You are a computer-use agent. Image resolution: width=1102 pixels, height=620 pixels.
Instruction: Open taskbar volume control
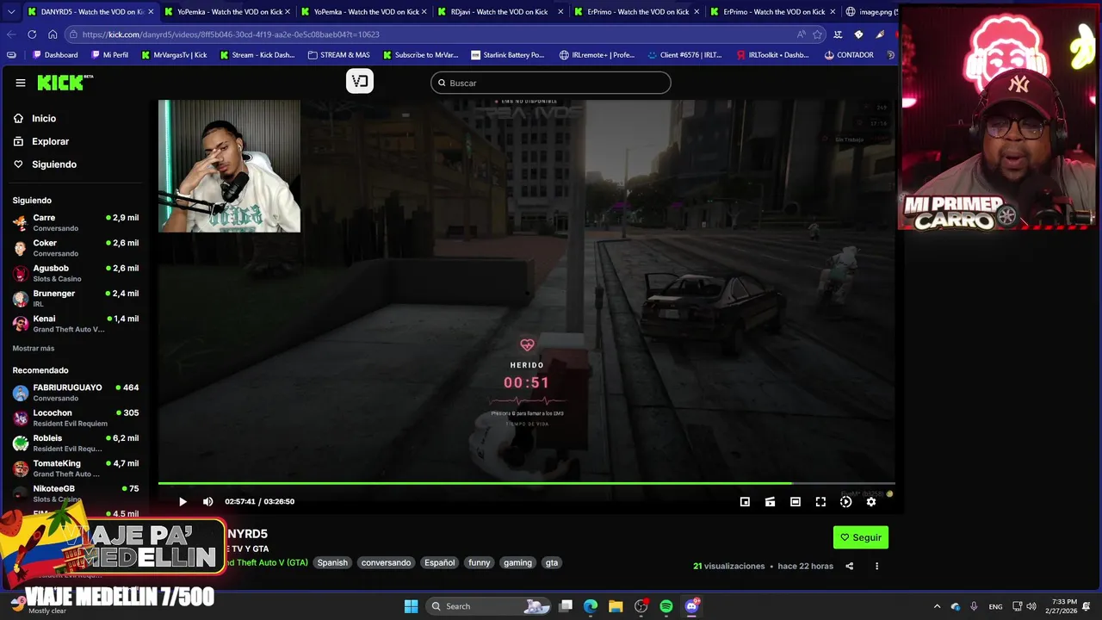tap(1031, 606)
